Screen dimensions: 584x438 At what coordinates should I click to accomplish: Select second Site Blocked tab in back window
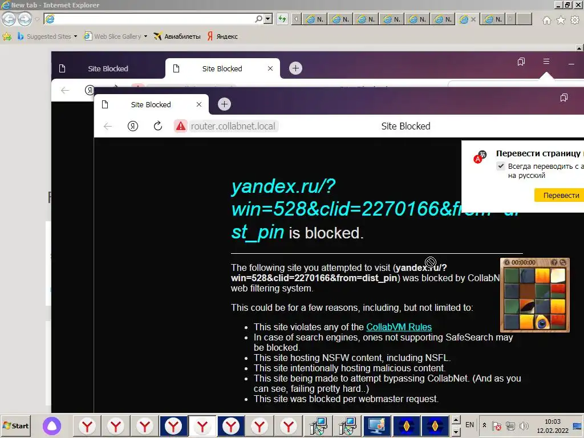(x=222, y=68)
